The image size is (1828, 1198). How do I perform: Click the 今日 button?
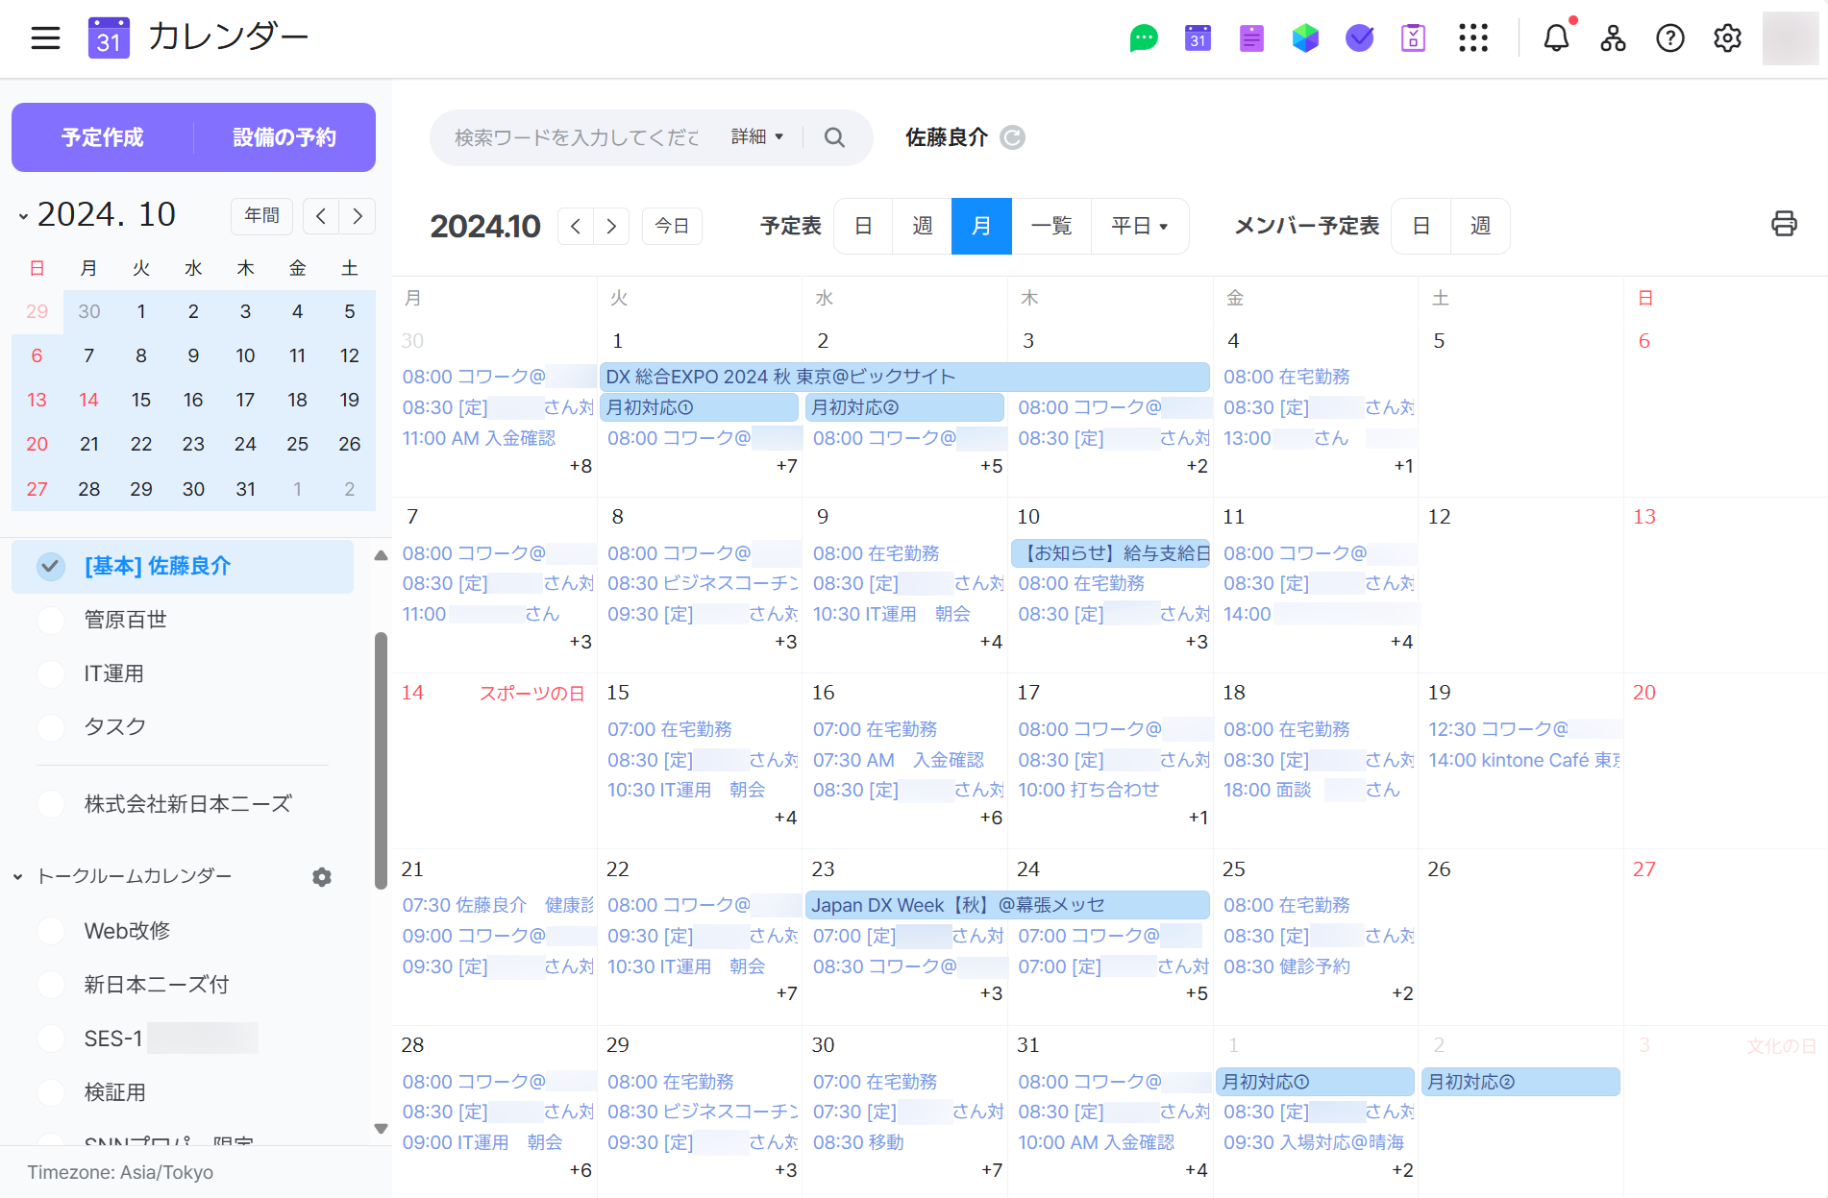click(x=672, y=226)
